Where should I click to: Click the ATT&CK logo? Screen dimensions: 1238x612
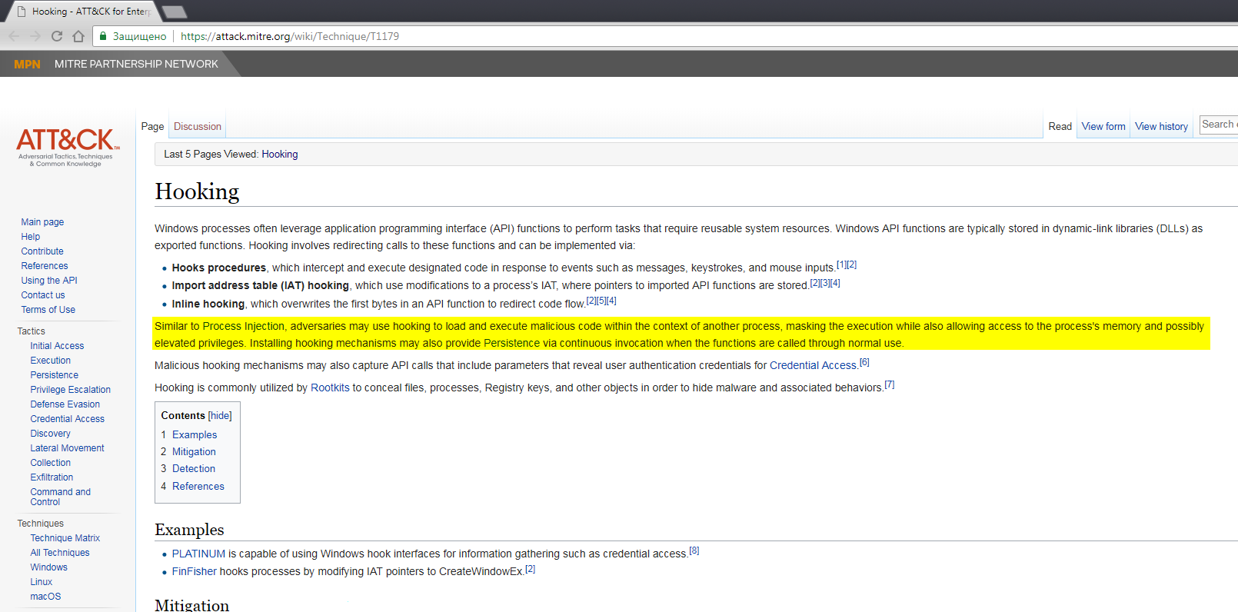(66, 146)
